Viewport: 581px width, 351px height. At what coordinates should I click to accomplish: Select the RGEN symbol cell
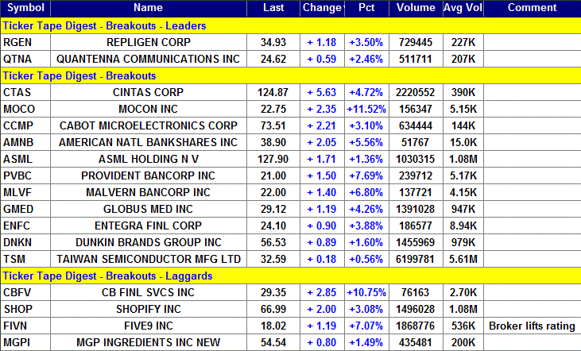pos(25,42)
